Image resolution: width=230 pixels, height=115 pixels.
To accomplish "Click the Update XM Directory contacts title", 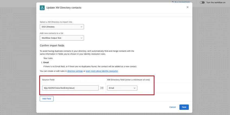I will (x=64, y=8).
